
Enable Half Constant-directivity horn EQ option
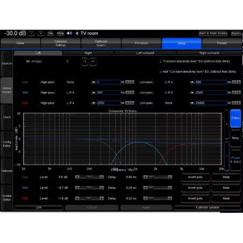point(161,72)
